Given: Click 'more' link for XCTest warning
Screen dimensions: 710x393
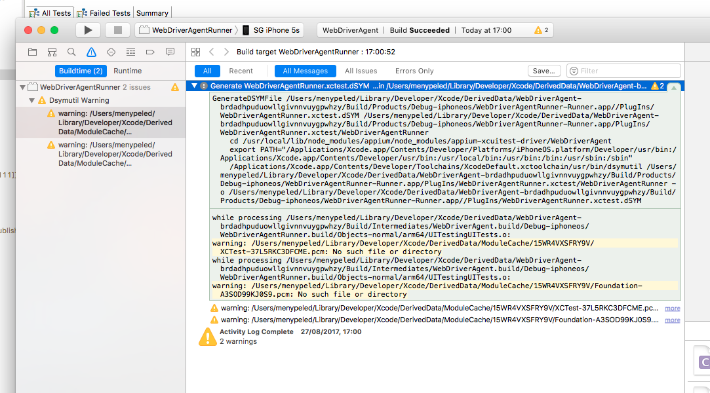Looking at the screenshot, I should [x=673, y=309].
